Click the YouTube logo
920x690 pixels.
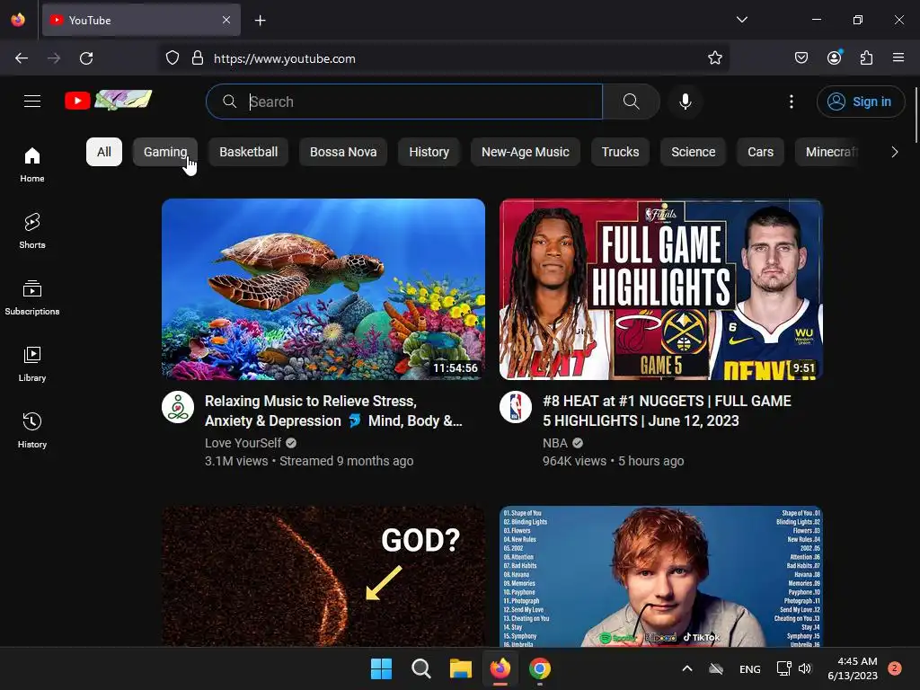[109, 101]
